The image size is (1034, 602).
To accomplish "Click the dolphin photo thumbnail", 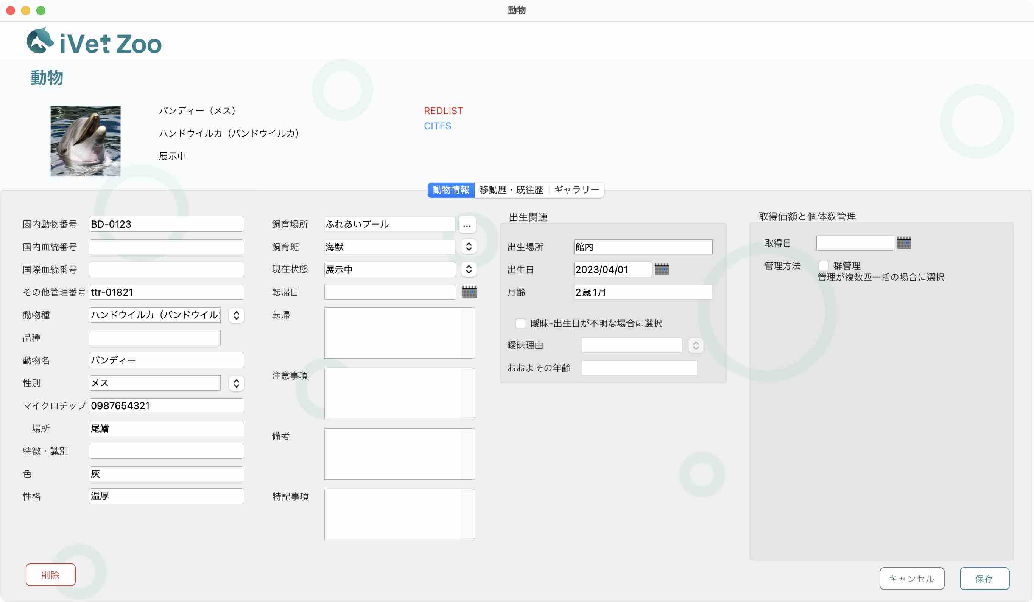I will (85, 141).
